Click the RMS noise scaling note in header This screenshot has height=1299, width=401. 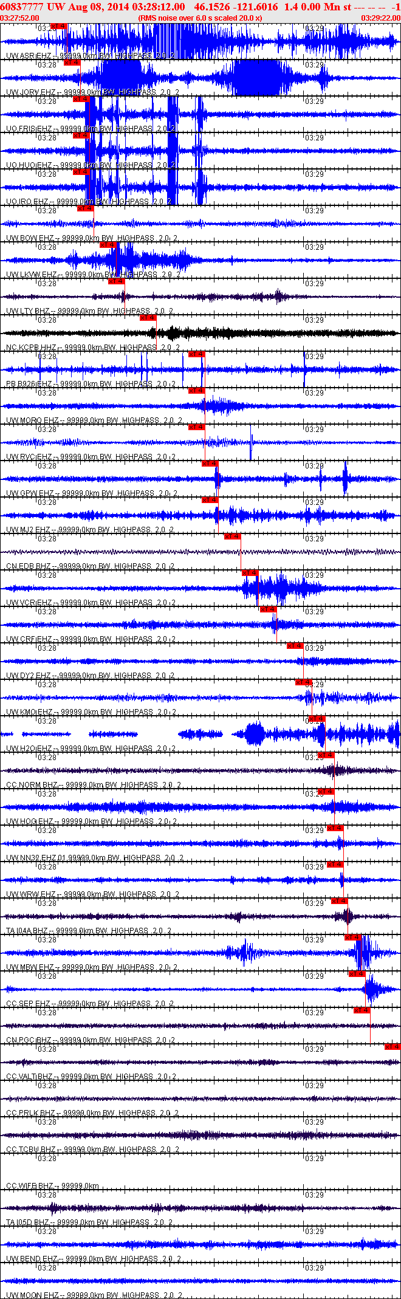click(x=200, y=18)
